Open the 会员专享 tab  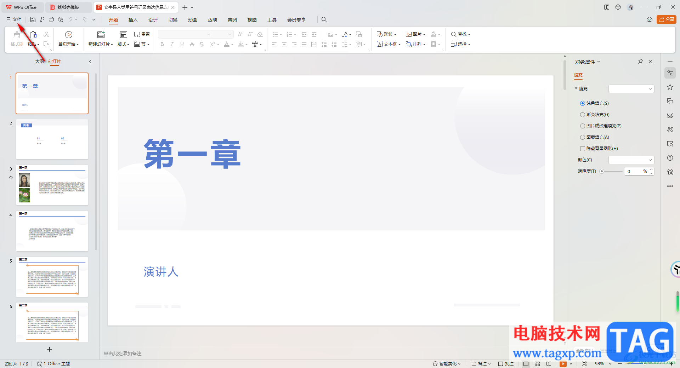tap(296, 20)
